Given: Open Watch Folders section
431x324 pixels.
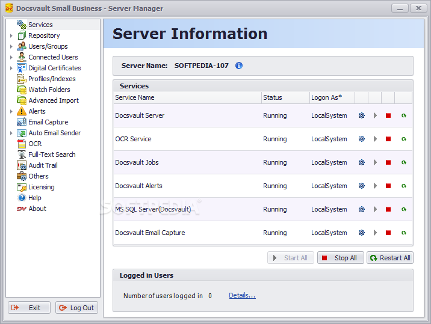Looking at the screenshot, I should pos(49,90).
